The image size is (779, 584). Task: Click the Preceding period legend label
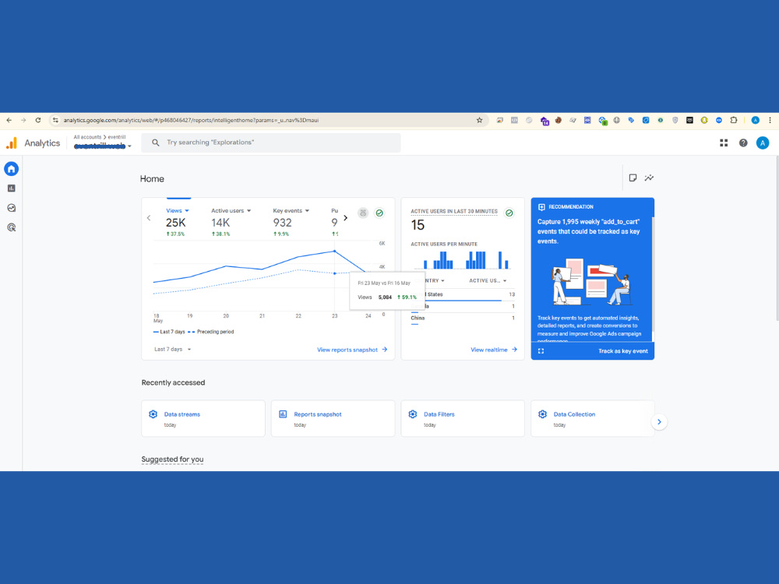point(215,332)
